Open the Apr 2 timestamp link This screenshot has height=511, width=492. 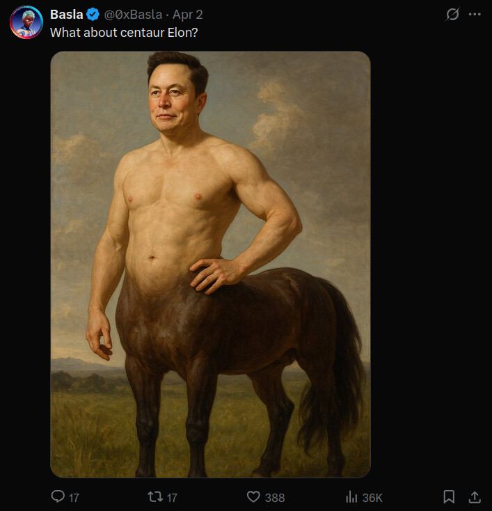point(188,15)
